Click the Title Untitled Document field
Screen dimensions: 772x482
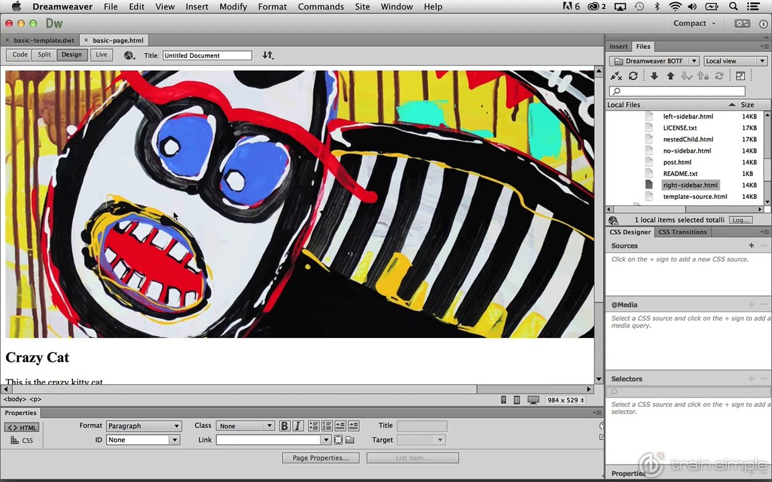point(207,56)
